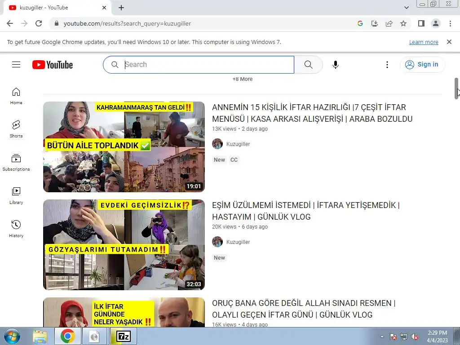Open the Windows Start menu
The width and height of the screenshot is (460, 345).
(x=12, y=336)
